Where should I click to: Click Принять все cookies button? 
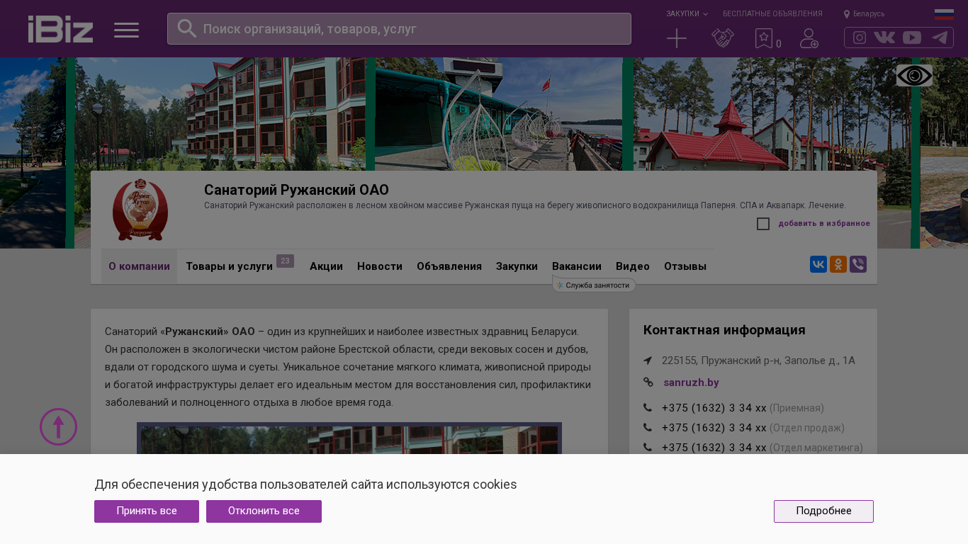click(147, 511)
